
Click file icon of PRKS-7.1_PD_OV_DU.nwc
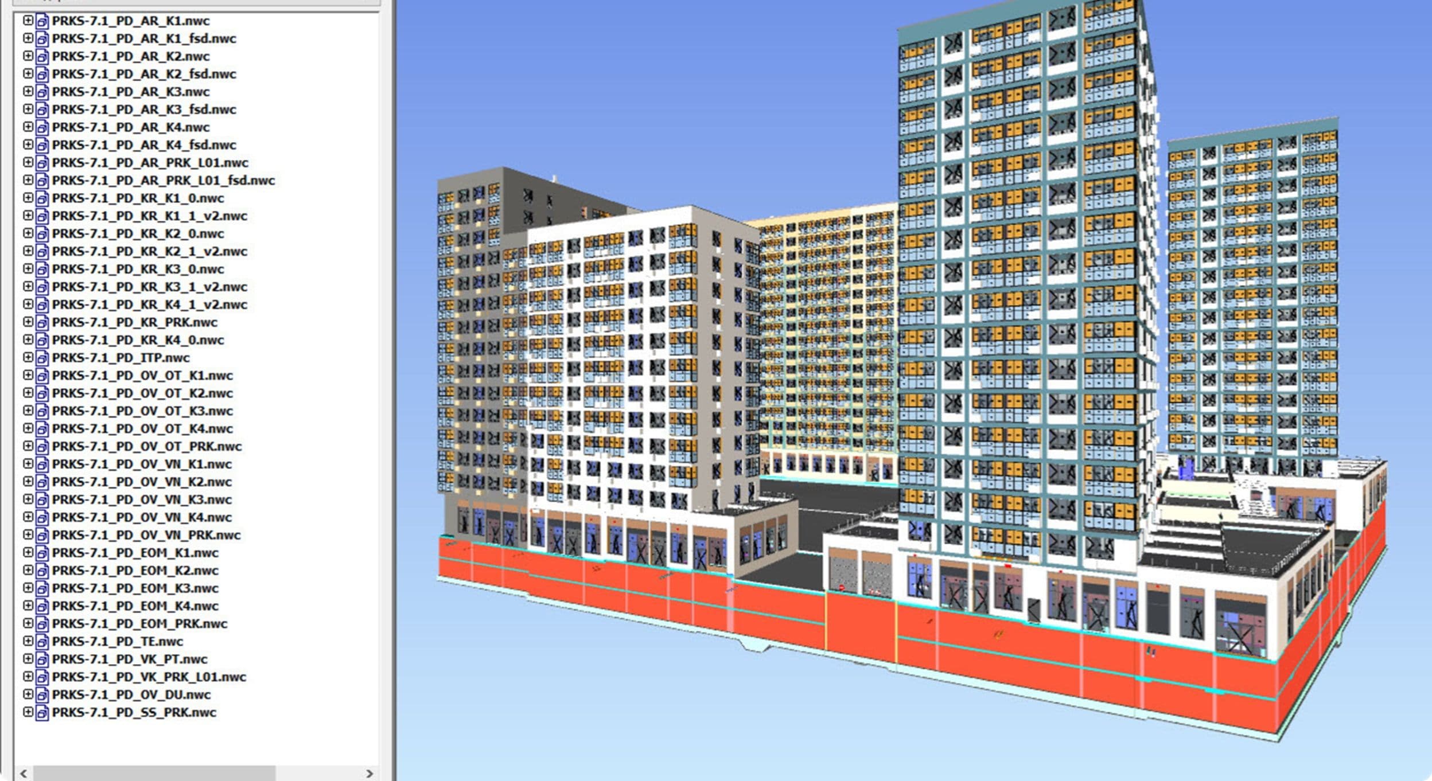42,695
